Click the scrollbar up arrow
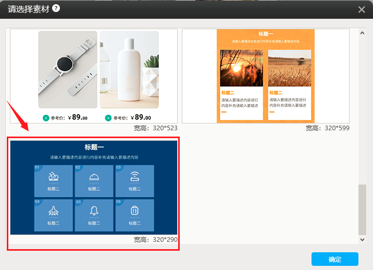The width and height of the screenshot is (373, 270). tap(363, 33)
